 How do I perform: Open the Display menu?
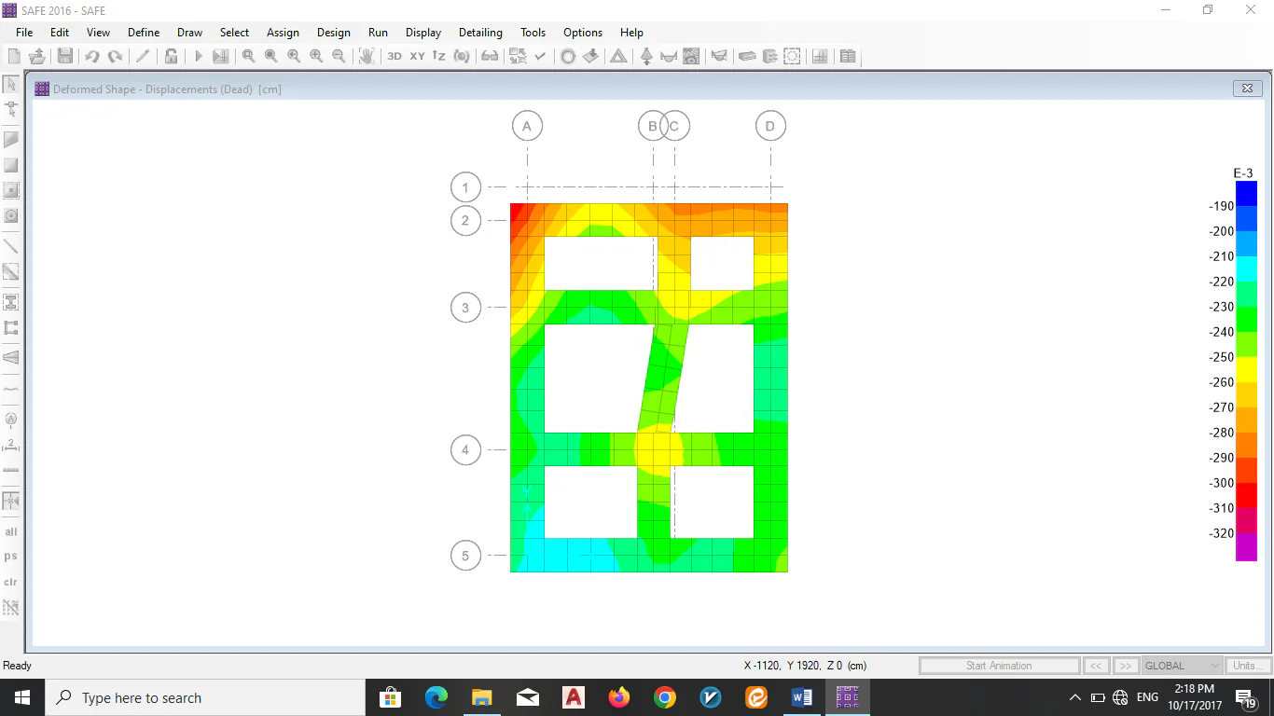point(423,33)
